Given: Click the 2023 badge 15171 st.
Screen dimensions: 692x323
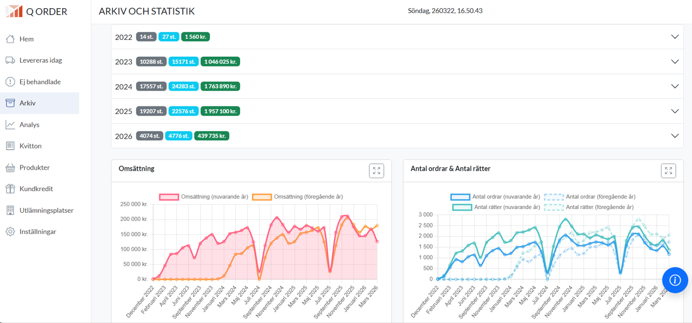Looking at the screenshot, I should (x=184, y=62).
